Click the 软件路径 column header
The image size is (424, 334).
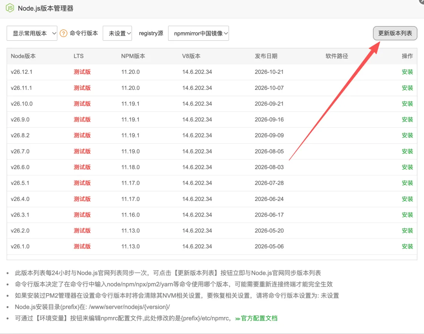point(337,56)
